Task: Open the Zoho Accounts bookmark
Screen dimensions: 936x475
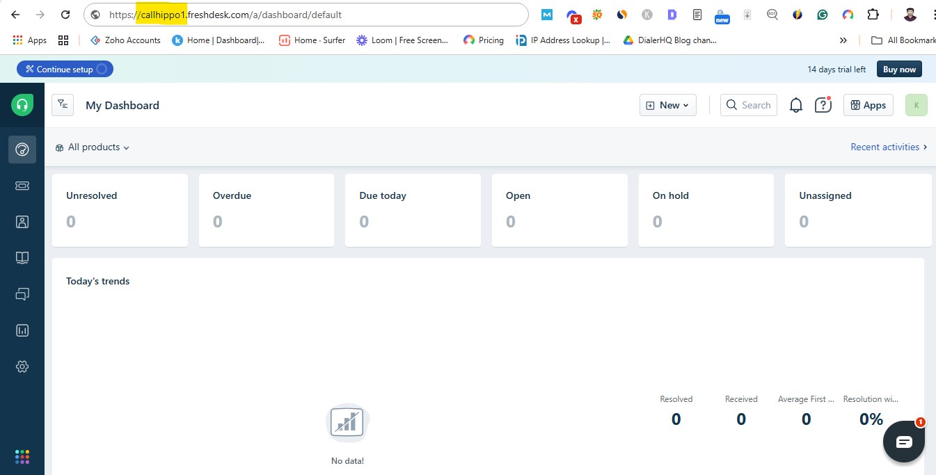Action: 125,40
